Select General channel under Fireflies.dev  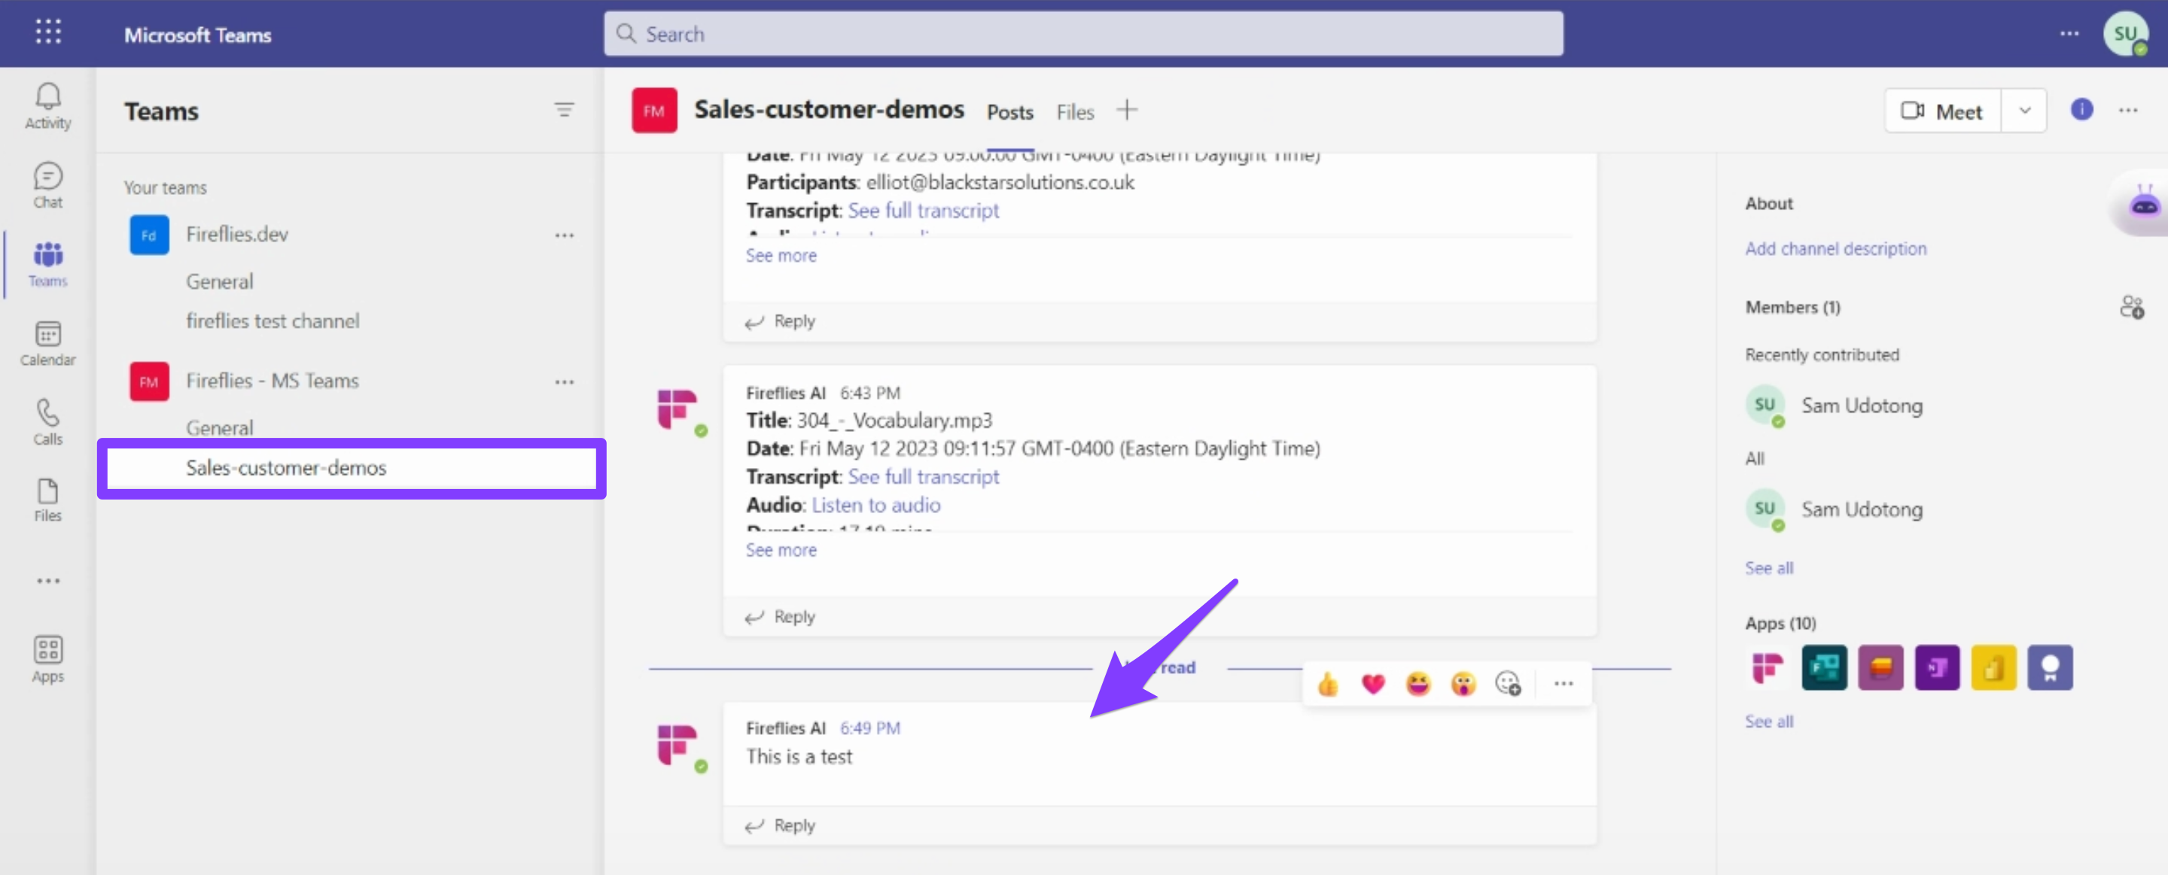[219, 282]
